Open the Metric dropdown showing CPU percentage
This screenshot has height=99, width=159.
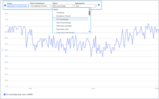[63, 6]
